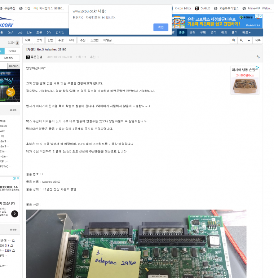Click the 쓰기 write button

pyautogui.click(x=39, y=40)
